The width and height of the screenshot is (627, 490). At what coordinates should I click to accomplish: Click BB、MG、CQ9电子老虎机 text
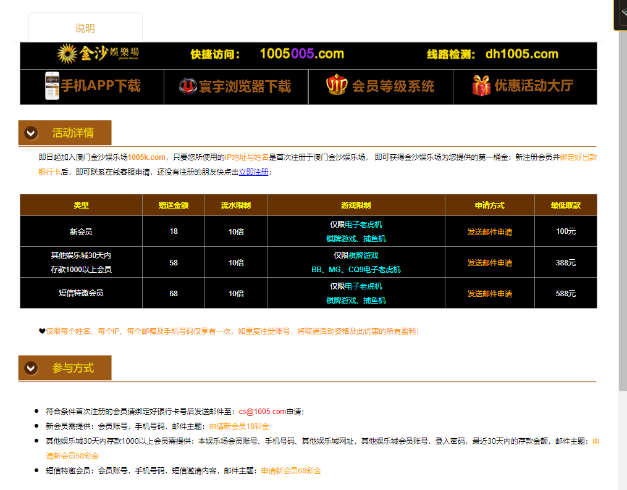(356, 270)
